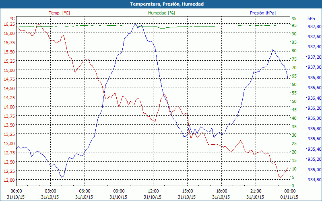Click the 936,20 pressure axis value
Image resolution: width=322 pixels, height=201 pixels.
(x=314, y=108)
